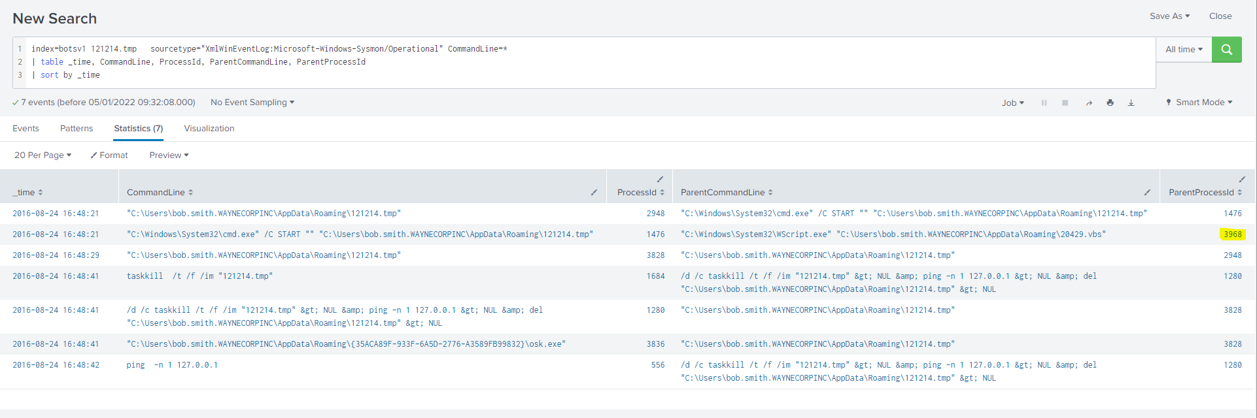This screenshot has width=1257, height=418.
Task: Click the ParentCommandLine column format pencil icon
Action: (1147, 192)
